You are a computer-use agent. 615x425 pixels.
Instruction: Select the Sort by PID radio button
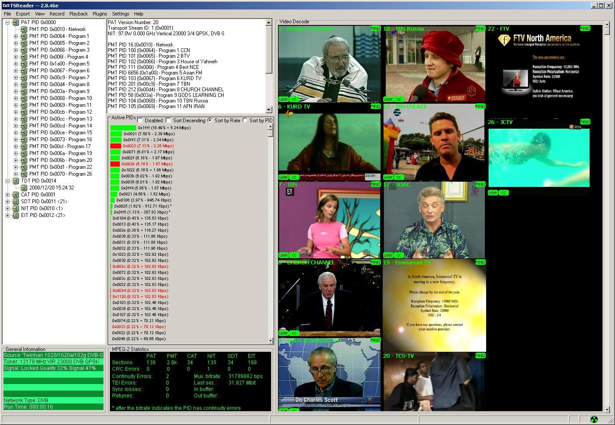click(x=245, y=120)
